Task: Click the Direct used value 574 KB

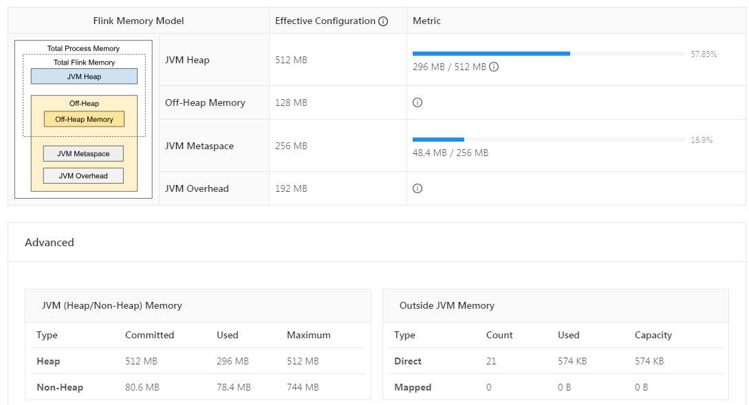Action: pos(572,362)
